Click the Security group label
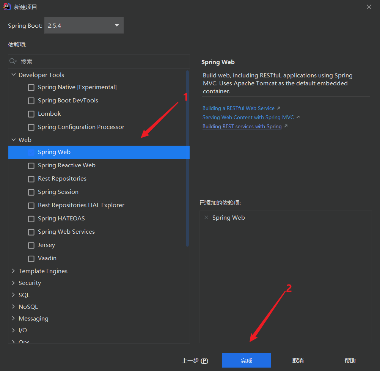The image size is (380, 371). (x=30, y=283)
